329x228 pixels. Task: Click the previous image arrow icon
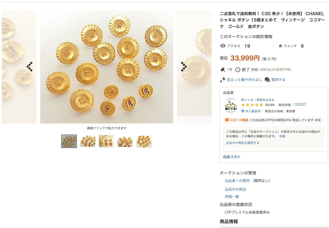30,67
